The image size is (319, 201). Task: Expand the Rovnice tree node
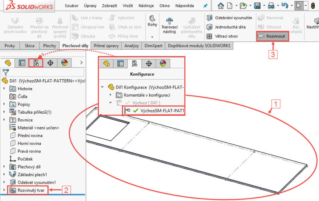4,120
